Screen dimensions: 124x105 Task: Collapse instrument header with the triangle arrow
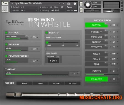(12, 4)
